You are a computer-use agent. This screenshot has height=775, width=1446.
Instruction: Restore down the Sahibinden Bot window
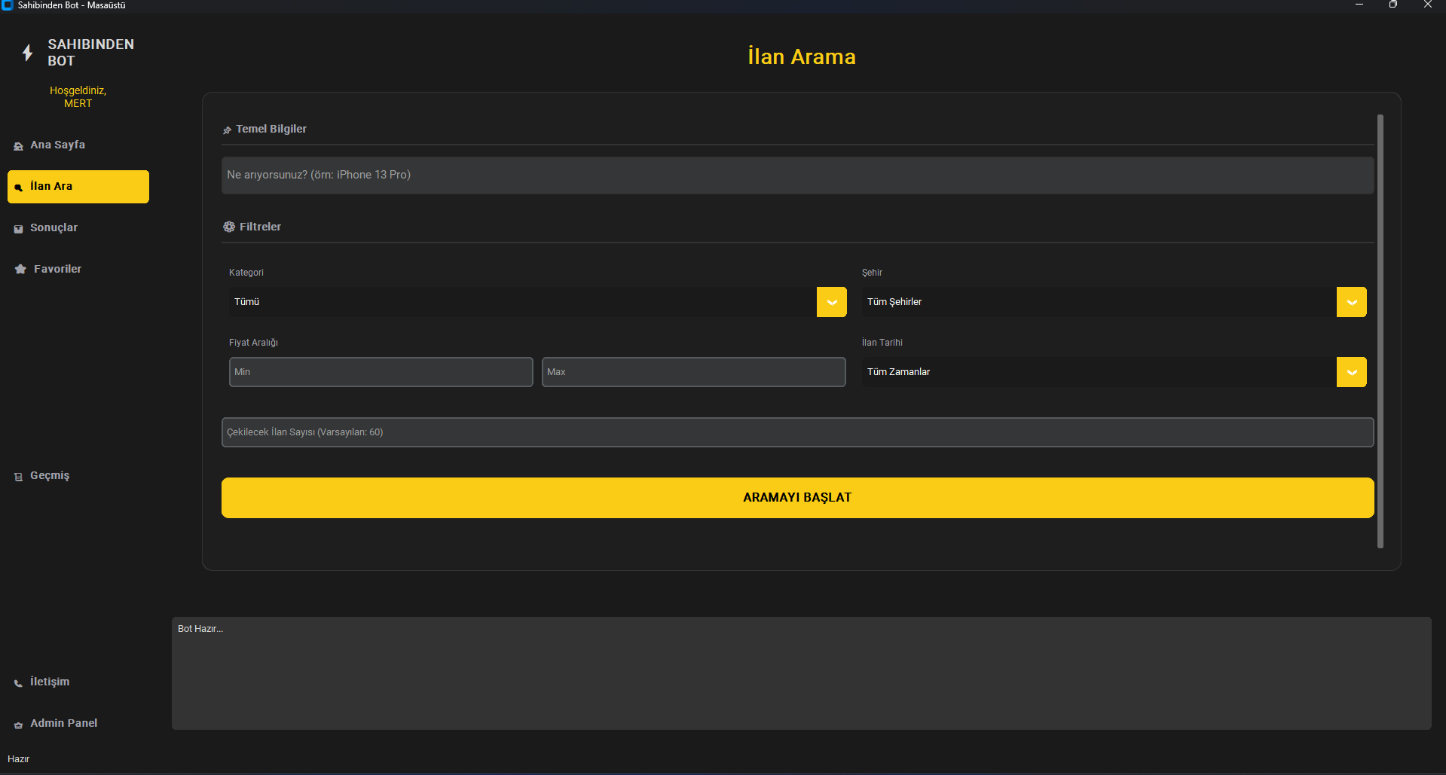point(1393,5)
